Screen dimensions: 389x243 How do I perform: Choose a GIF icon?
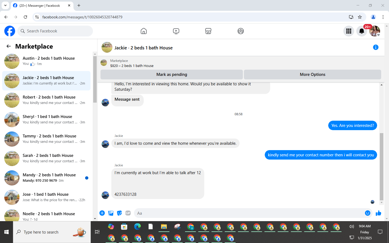pos(128,213)
